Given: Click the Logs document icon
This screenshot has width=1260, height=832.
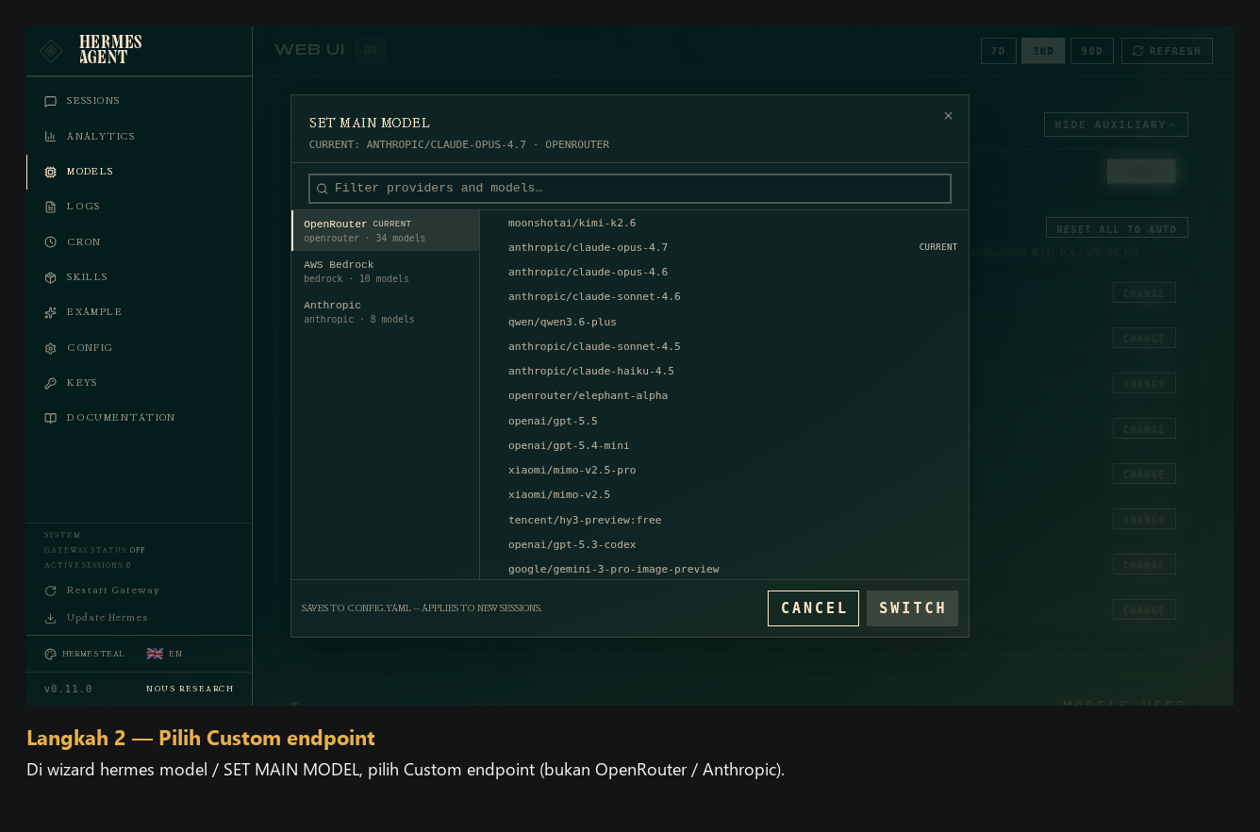Looking at the screenshot, I should (51, 207).
